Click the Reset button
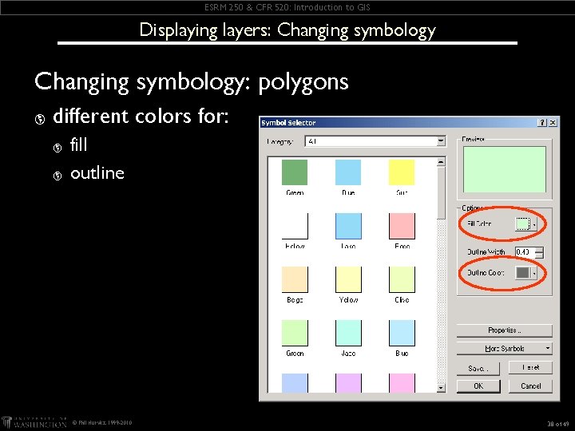This screenshot has width=575, height=431. pyautogui.click(x=530, y=367)
